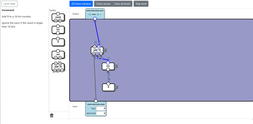The width and height of the screenshot is (253, 124).
Task: Open dropdown on canvas add 16 component
Action: pos(105,50)
